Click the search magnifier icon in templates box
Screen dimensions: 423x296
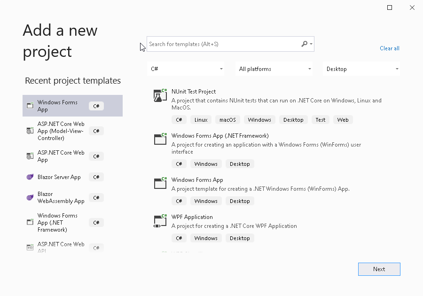click(304, 44)
